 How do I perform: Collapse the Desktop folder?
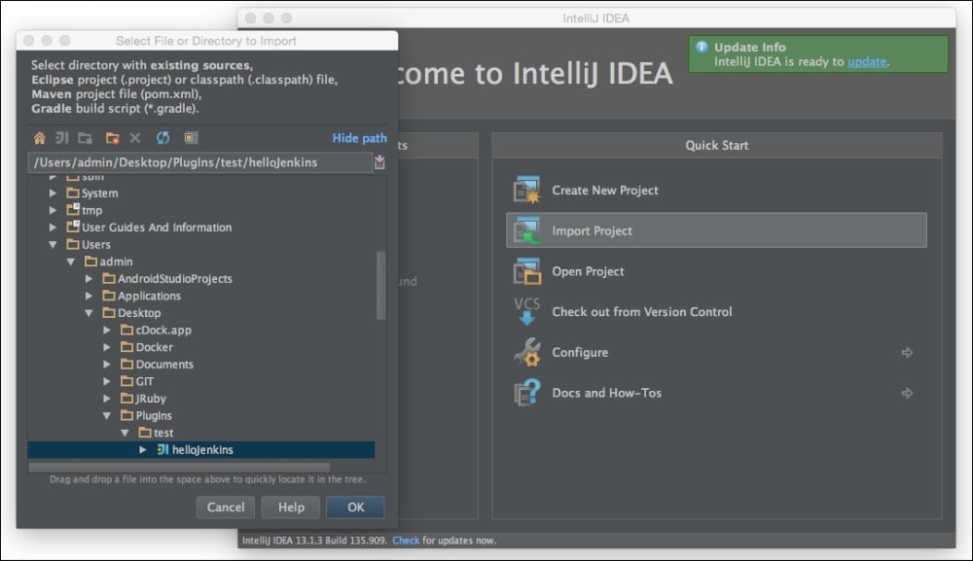89,313
